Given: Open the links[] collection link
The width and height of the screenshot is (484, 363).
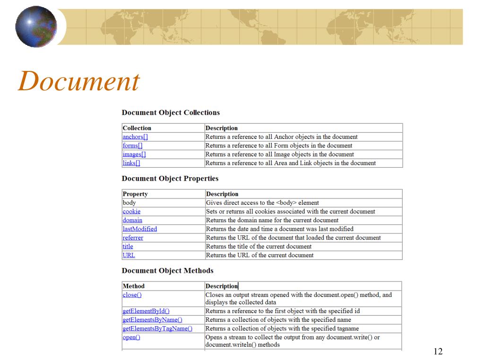Looking at the screenshot, I should [131, 163].
